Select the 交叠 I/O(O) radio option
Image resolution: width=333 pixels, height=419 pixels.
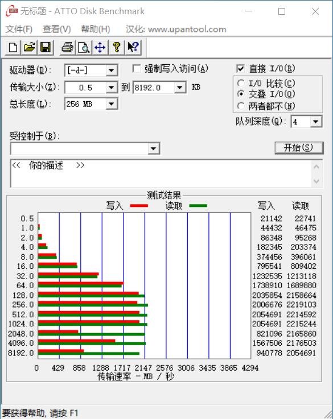tap(241, 94)
